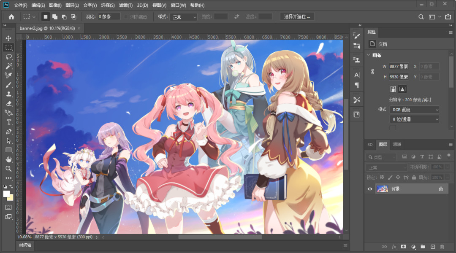Select the Hand tool
Image resolution: width=456 pixels, height=253 pixels.
pyautogui.click(x=8, y=159)
